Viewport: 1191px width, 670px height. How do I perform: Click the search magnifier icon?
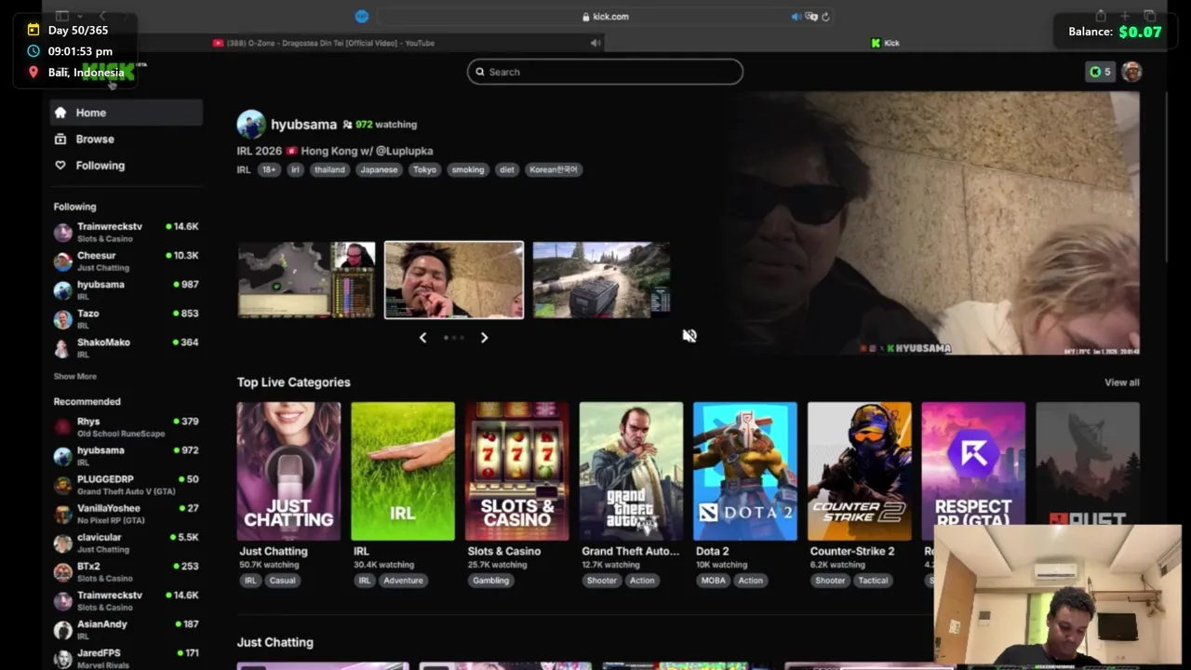[480, 72]
